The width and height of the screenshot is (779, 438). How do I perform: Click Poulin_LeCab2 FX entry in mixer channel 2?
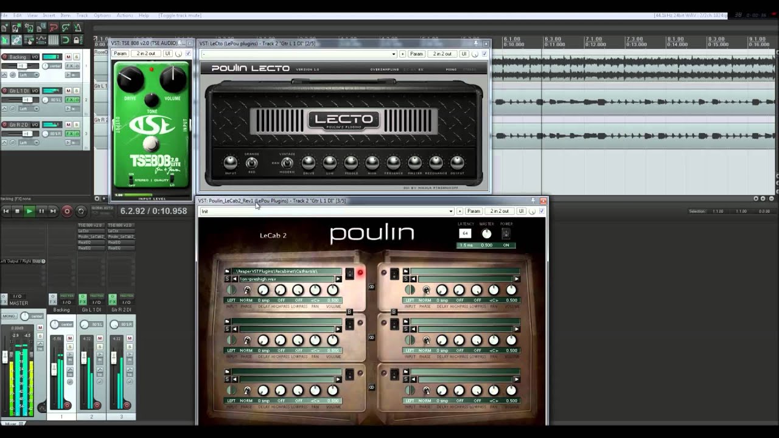point(91,237)
